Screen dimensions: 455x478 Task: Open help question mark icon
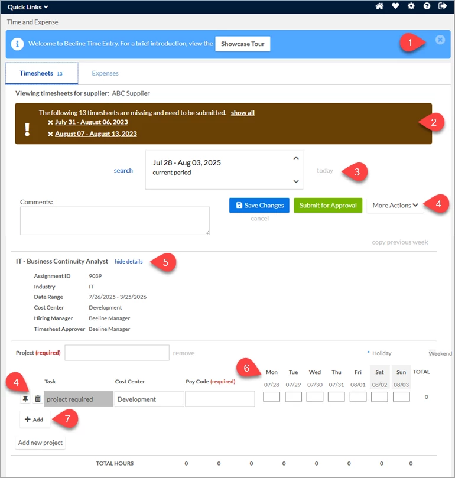pos(427,6)
